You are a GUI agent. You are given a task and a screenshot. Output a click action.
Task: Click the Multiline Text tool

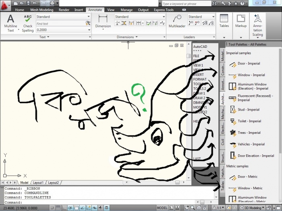click(10, 23)
